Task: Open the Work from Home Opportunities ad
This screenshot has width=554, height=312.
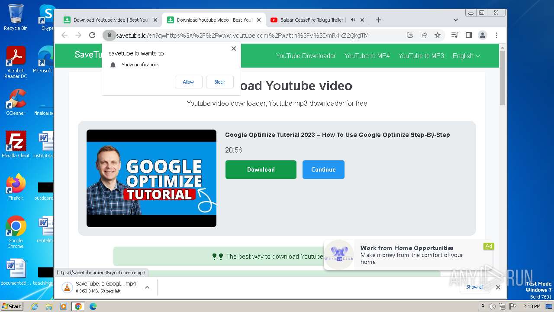Action: [408, 255]
